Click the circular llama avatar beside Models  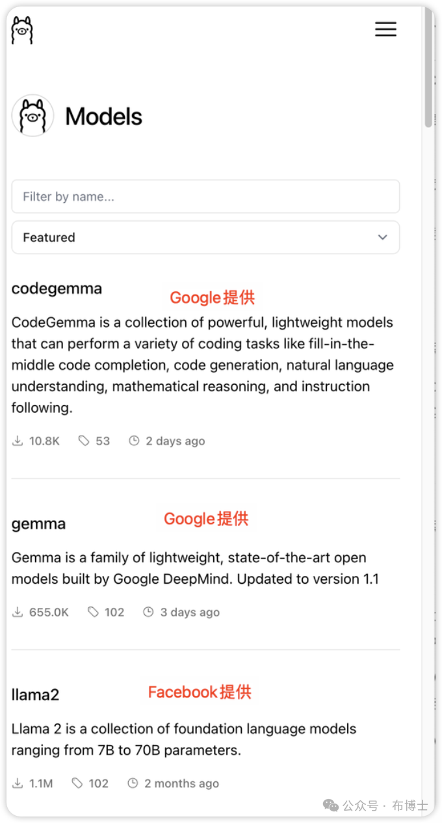(32, 116)
